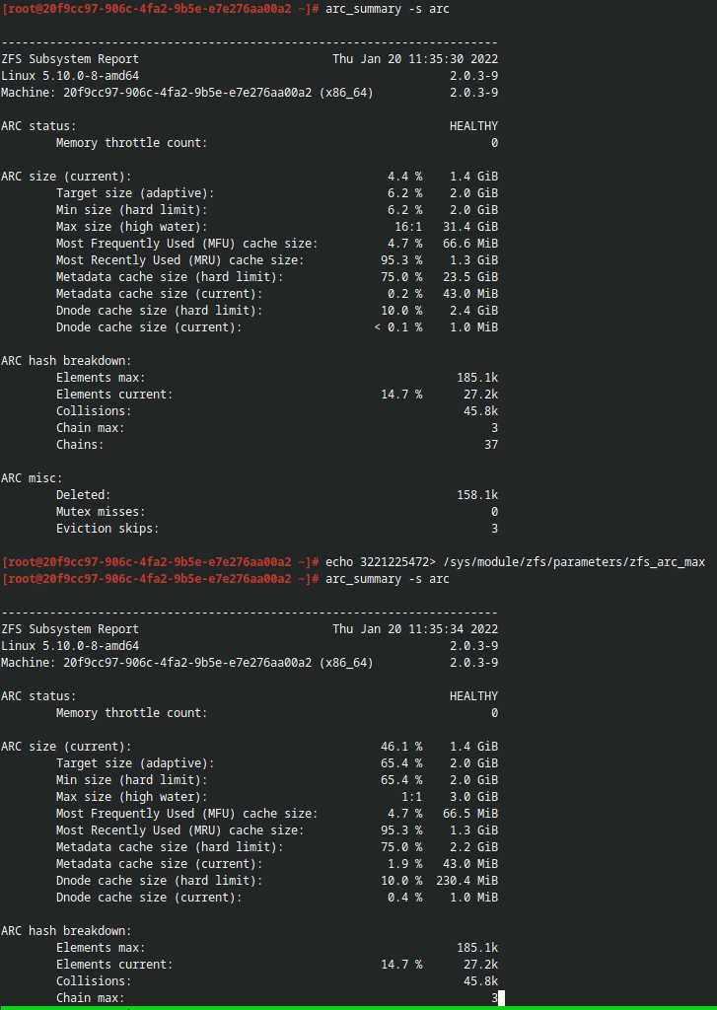Click the first ARC hash breakdown heading
Screen dimensions: 717x1010
pyautogui.click(x=66, y=361)
